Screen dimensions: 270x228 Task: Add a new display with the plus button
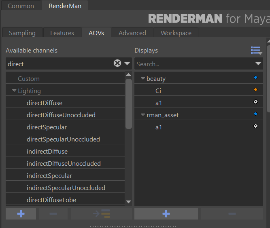[x=166, y=214]
